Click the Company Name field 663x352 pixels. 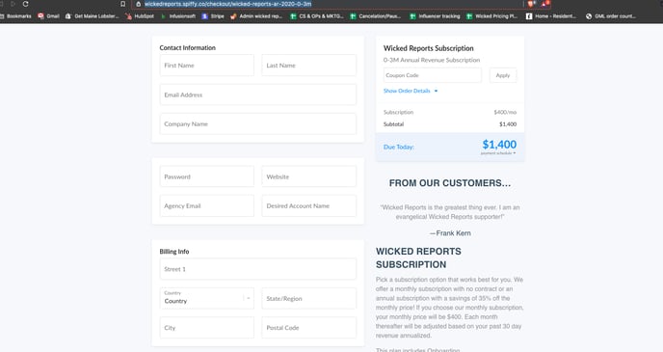pyautogui.click(x=258, y=124)
